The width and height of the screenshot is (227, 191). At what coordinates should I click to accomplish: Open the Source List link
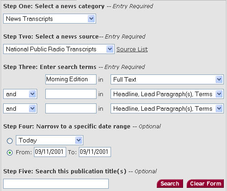[132, 49]
